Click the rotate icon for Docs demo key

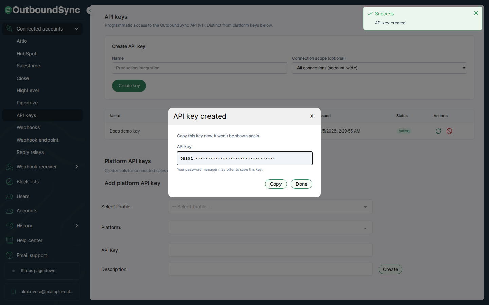coord(438,131)
